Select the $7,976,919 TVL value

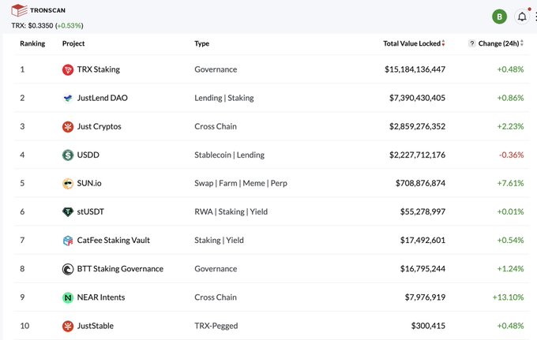pyautogui.click(x=425, y=297)
